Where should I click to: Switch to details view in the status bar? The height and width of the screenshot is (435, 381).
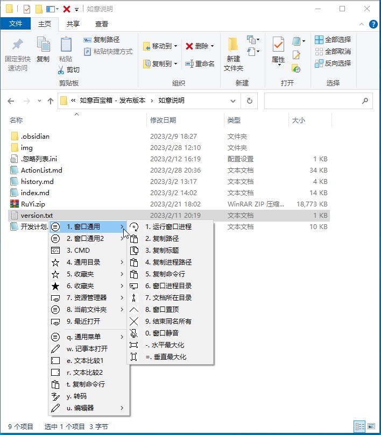(360, 426)
